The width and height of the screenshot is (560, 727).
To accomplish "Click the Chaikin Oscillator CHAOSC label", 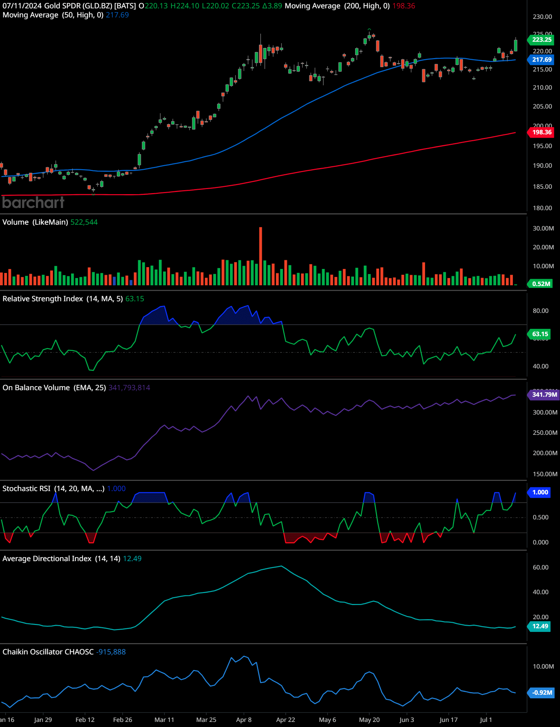I will [48, 652].
